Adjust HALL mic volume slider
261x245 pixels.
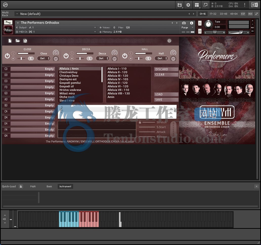click(144, 53)
